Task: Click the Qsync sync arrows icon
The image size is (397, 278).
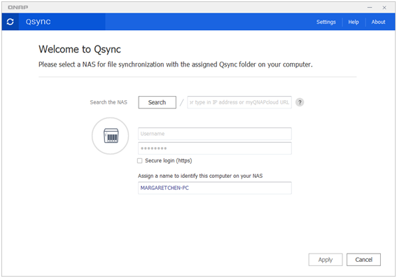Action: point(10,22)
